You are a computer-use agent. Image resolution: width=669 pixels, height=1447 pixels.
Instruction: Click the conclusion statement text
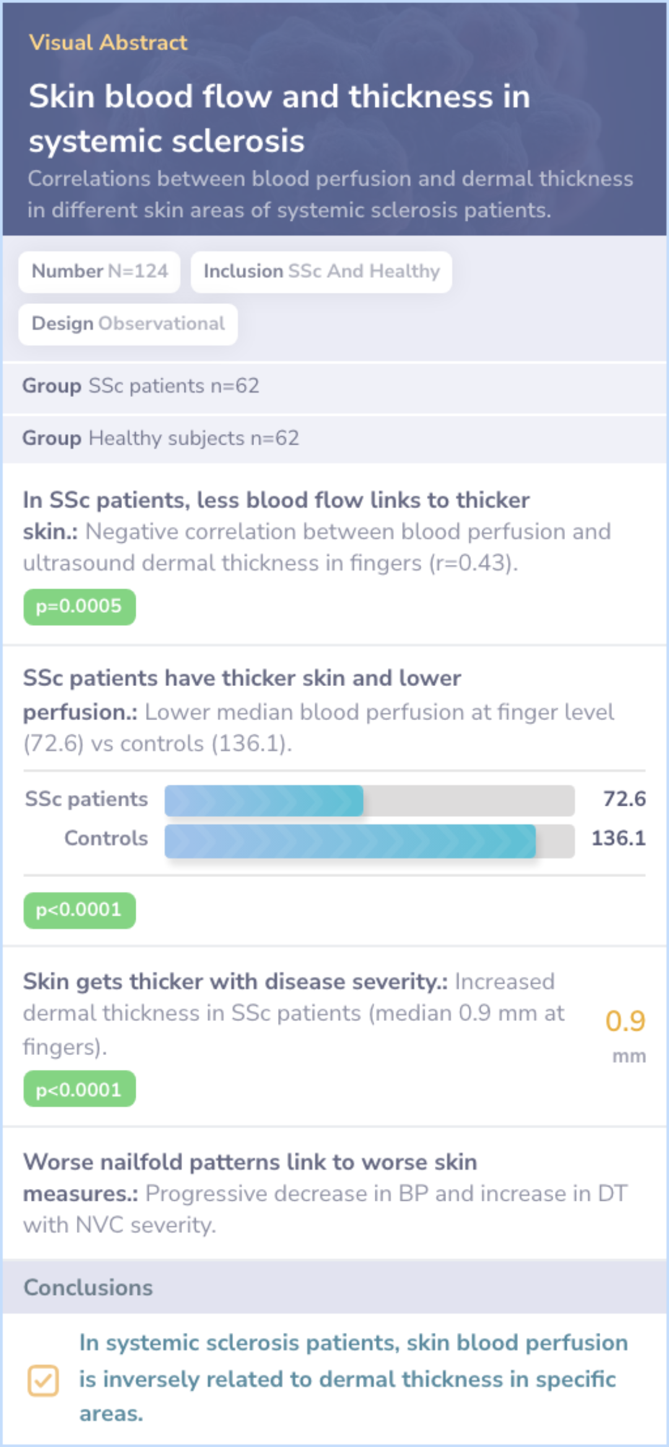353,1378
